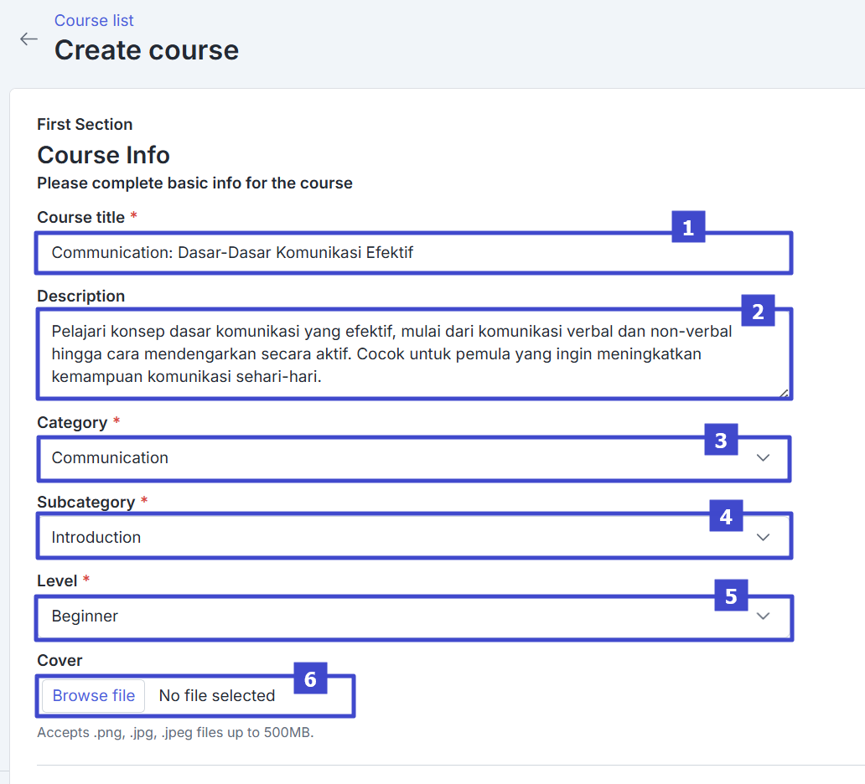Open the Course list breadcrumb link

[x=94, y=20]
